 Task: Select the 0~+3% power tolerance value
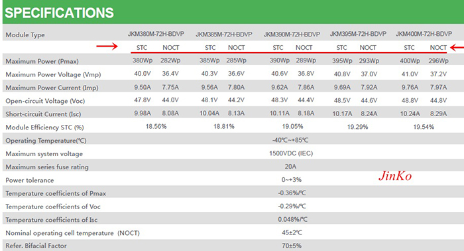coord(292,179)
